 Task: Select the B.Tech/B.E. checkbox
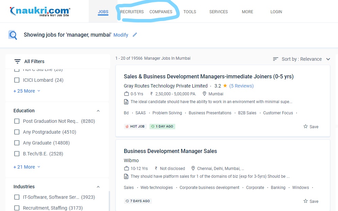(x=17, y=154)
